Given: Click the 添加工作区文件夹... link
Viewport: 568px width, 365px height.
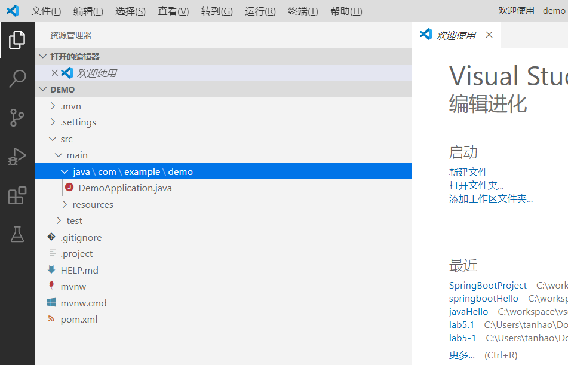Looking at the screenshot, I should click(x=490, y=199).
